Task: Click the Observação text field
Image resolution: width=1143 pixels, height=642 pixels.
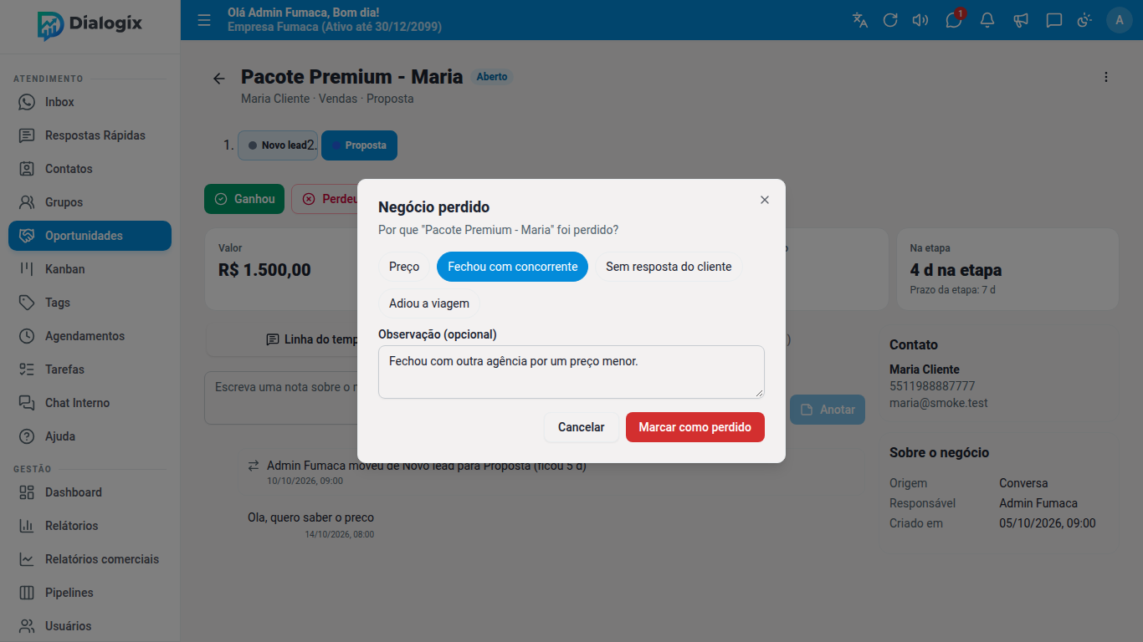Action: click(571, 372)
